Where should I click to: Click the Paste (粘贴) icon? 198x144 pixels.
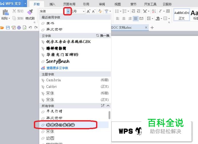(5, 12)
